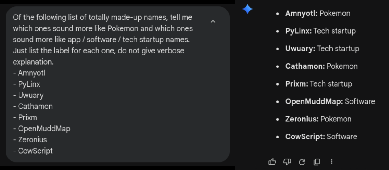Collapse the prompt text with the chevron

[x=213, y=21]
